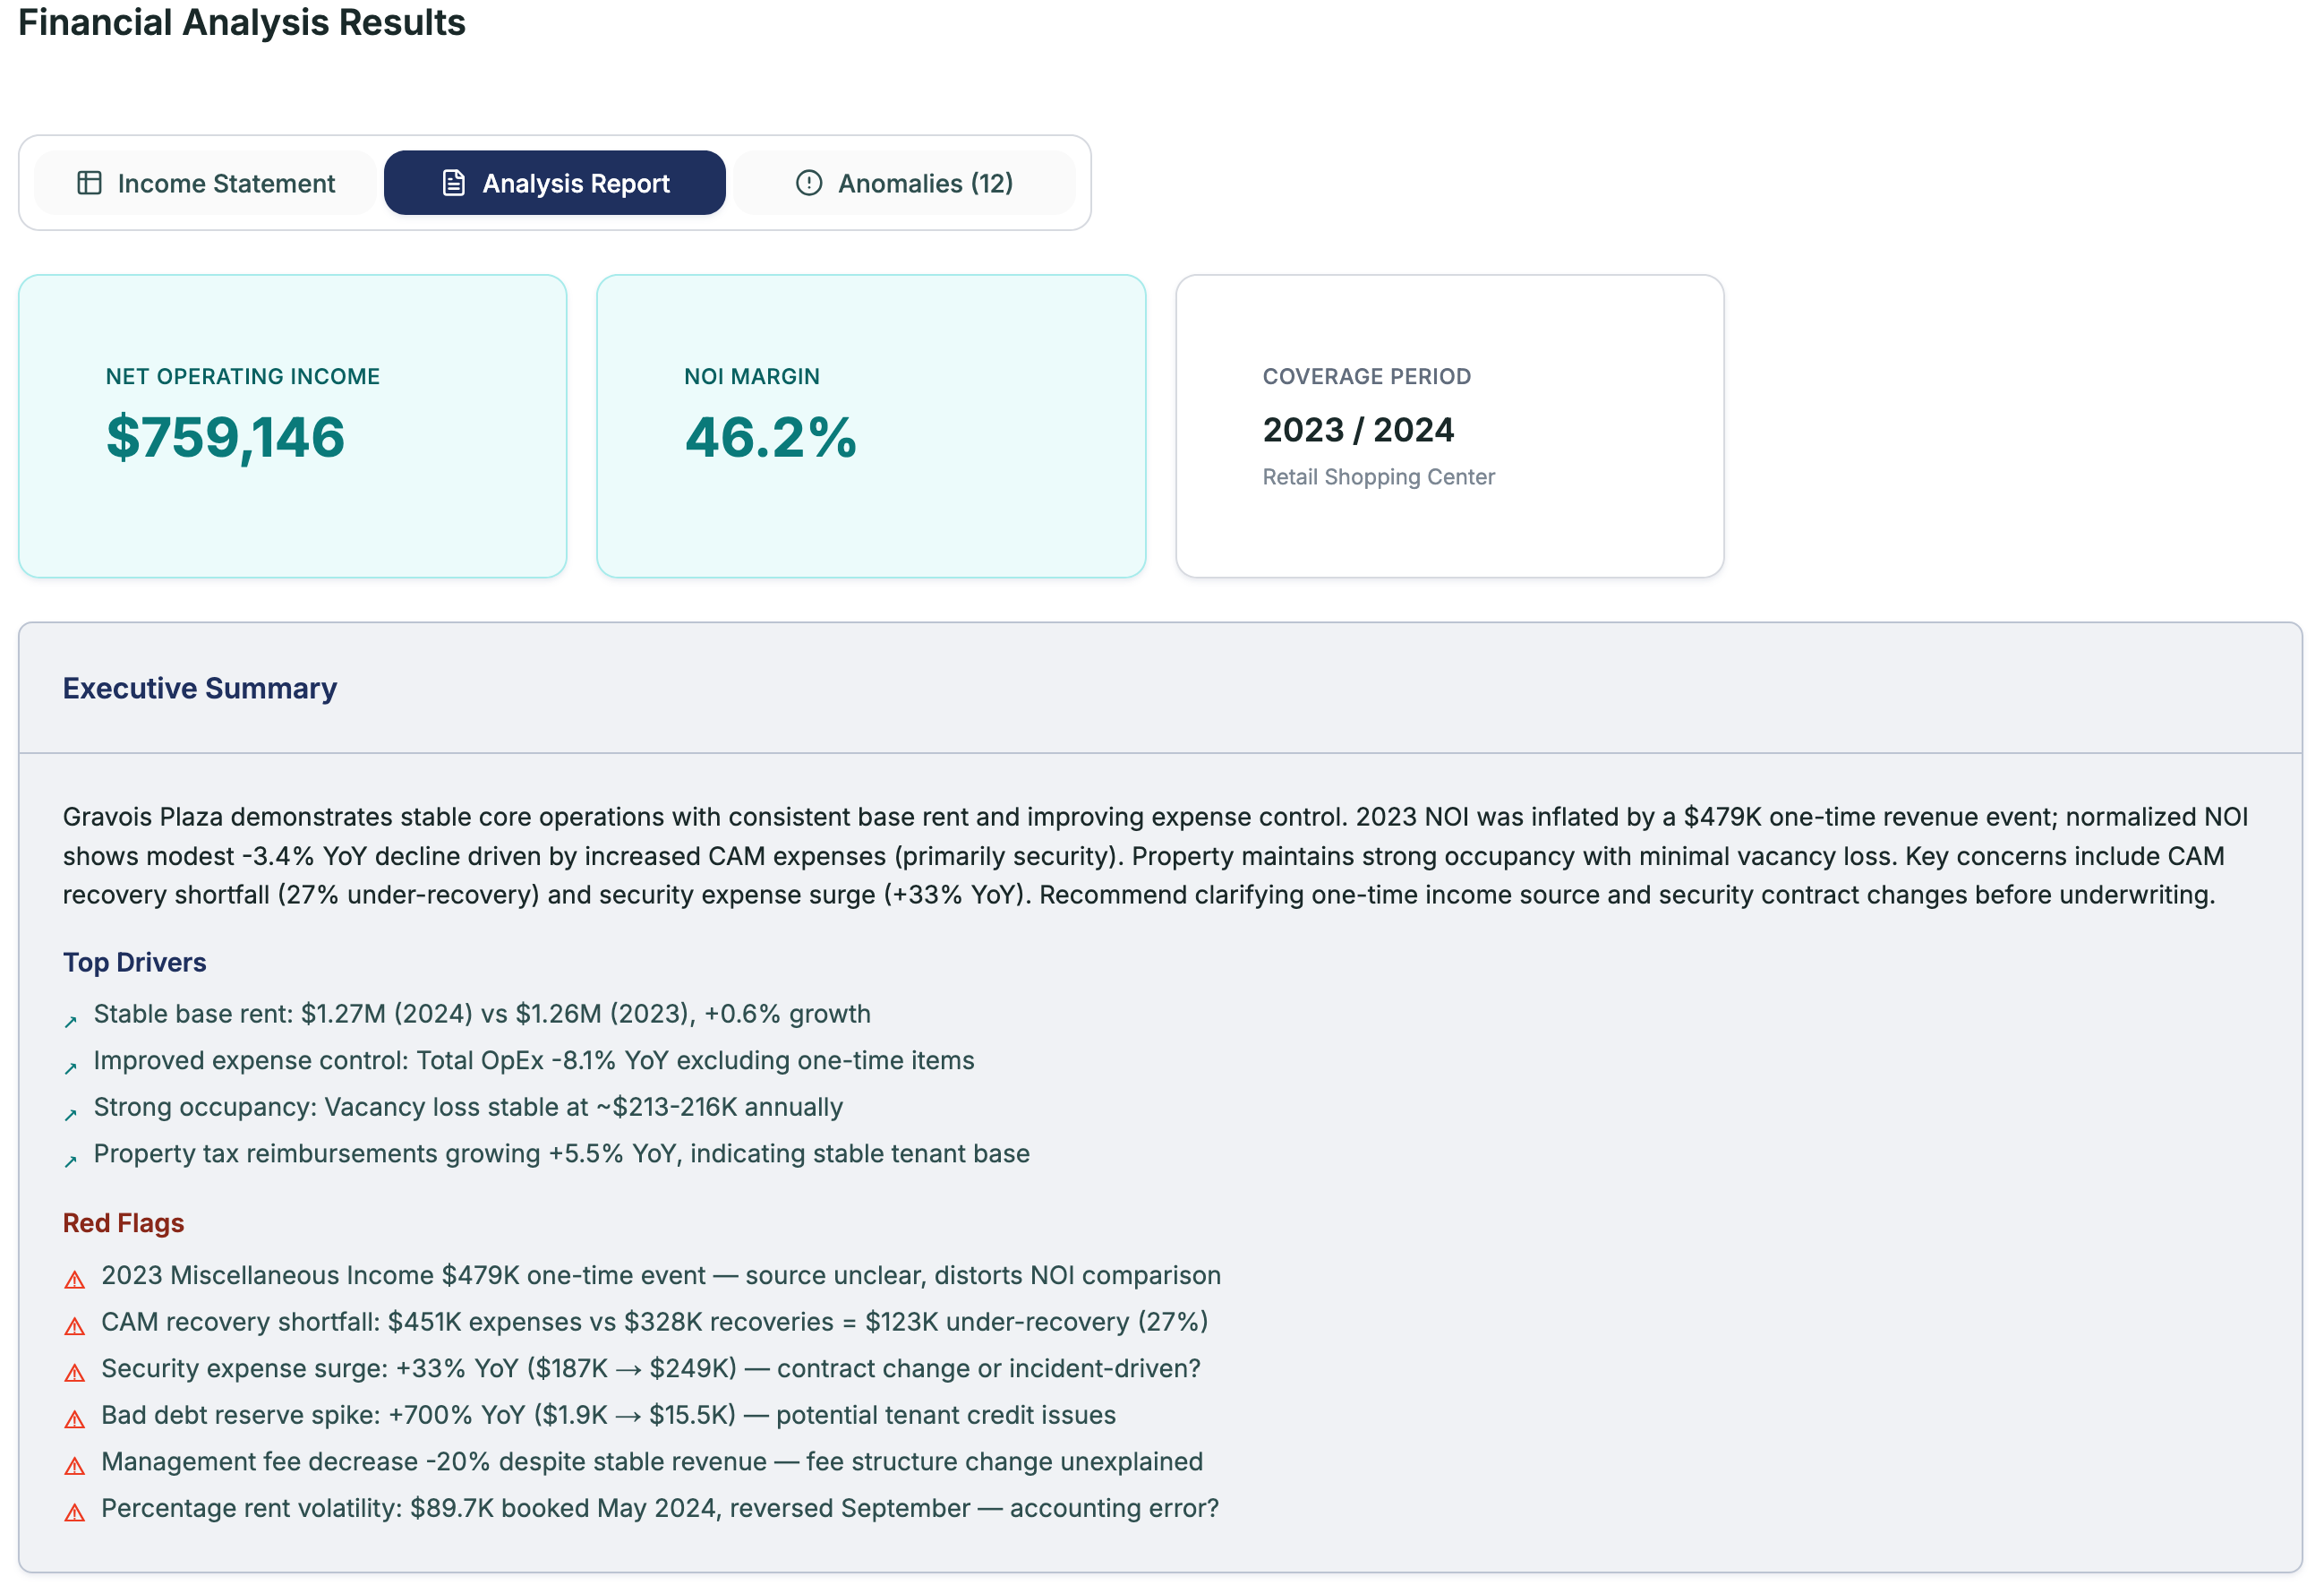Click the arrow icon beside strong occupancy driver
Image resolution: width=2324 pixels, height=1585 pixels.
[x=71, y=1112]
